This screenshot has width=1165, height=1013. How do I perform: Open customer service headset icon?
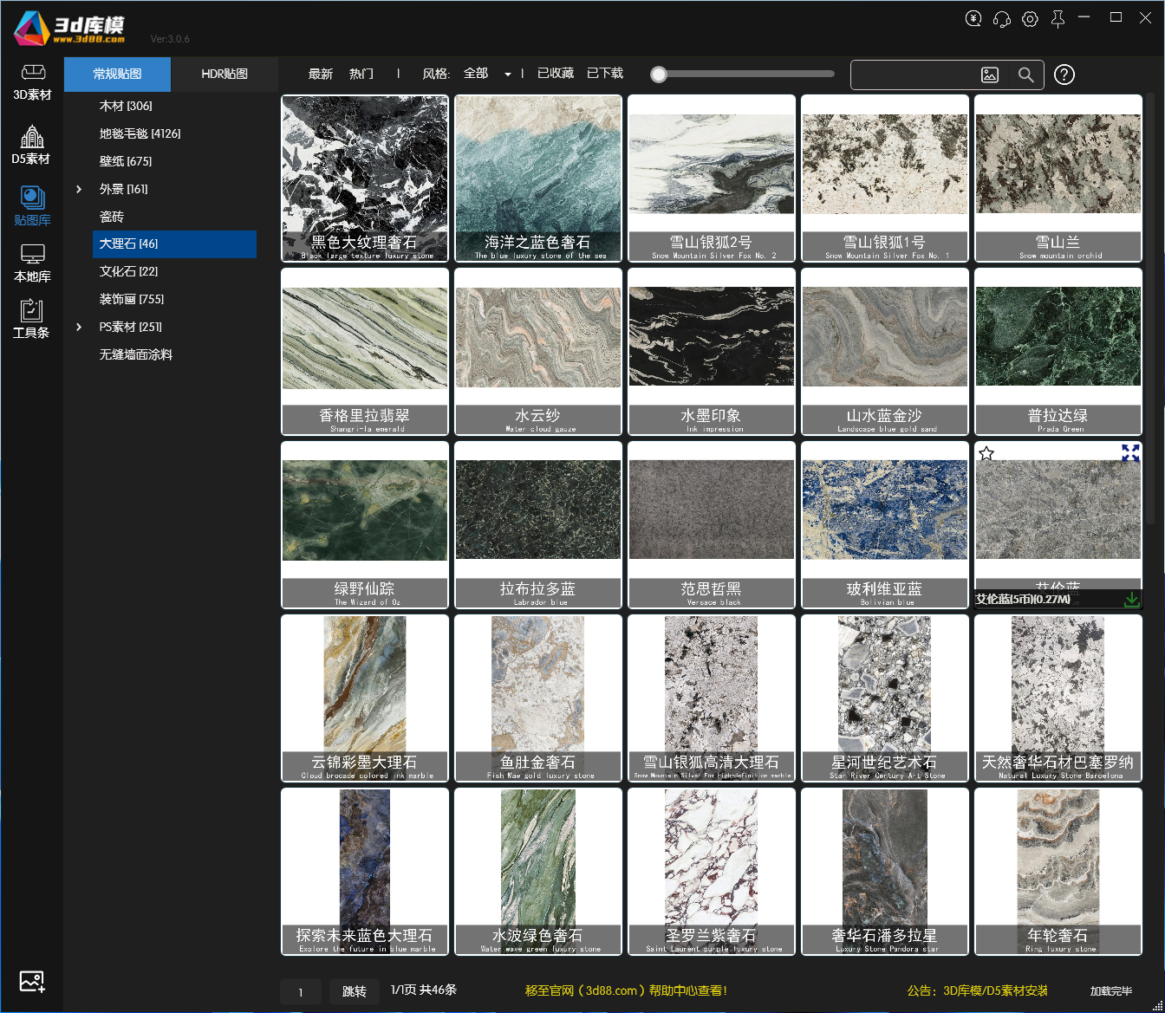pos(1002,19)
